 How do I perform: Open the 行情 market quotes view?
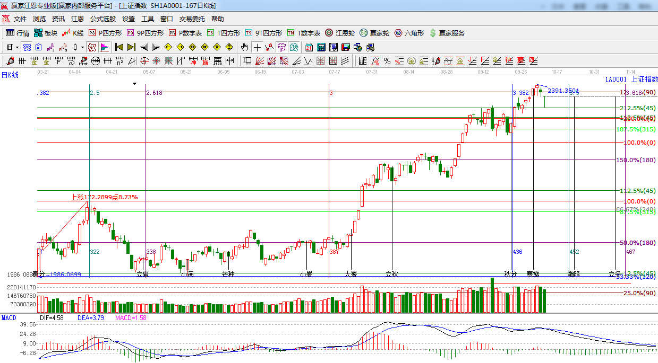point(18,33)
